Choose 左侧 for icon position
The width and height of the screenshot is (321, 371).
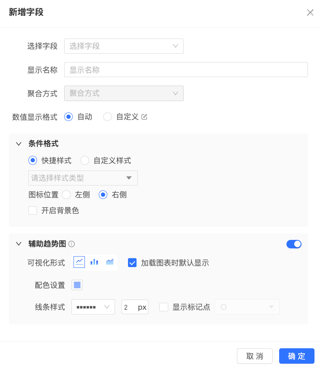click(x=66, y=195)
